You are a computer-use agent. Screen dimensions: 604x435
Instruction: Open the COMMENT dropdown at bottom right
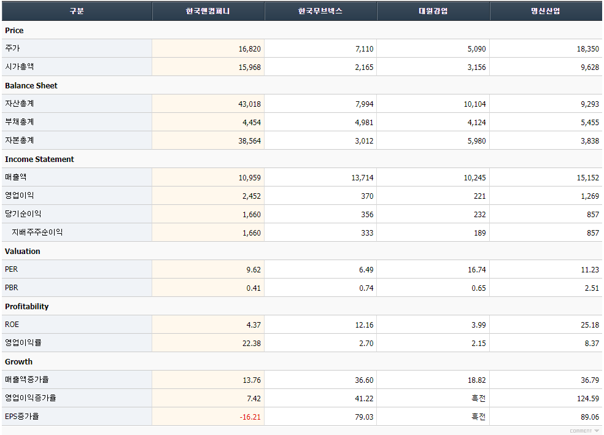point(584,431)
